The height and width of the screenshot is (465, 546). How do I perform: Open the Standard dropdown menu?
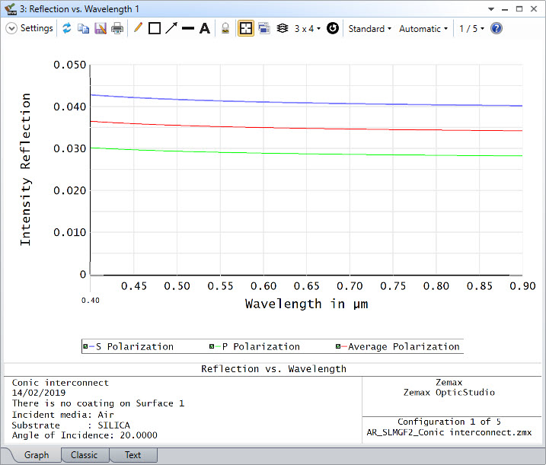click(370, 29)
